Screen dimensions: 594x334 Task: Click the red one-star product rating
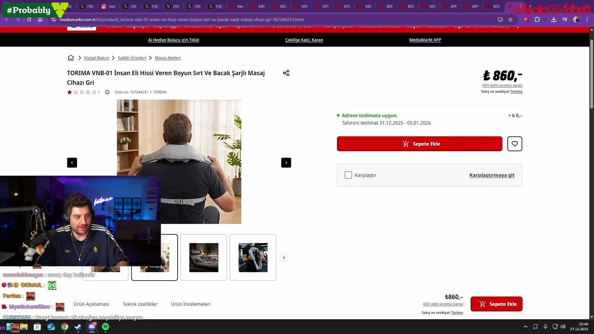point(70,92)
